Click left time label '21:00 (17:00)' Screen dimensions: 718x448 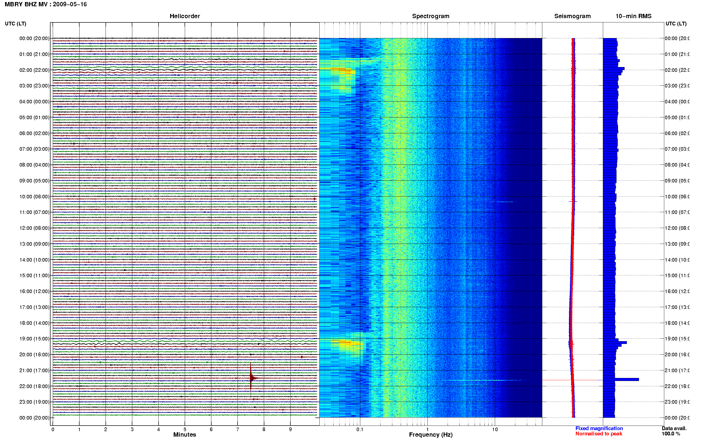coord(34,370)
